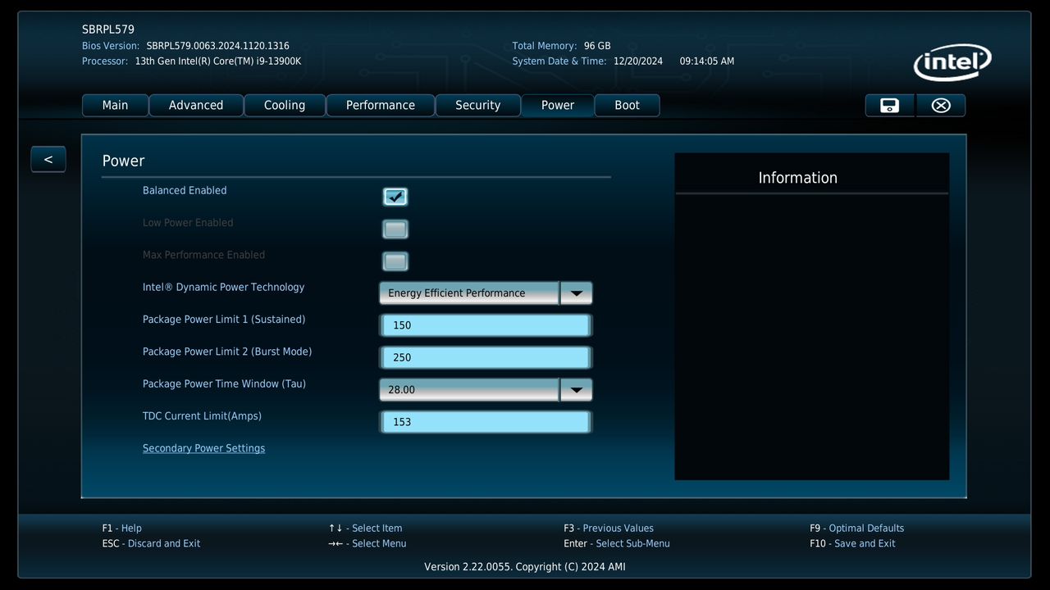Click the Total Memory 96 GB value

point(597,46)
